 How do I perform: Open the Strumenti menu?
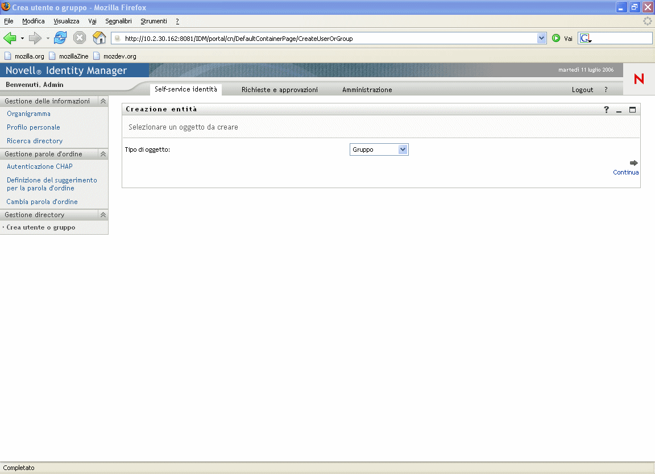(x=154, y=21)
